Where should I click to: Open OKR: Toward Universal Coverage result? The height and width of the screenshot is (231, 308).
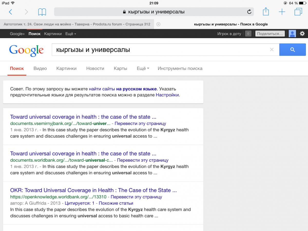click(x=93, y=190)
